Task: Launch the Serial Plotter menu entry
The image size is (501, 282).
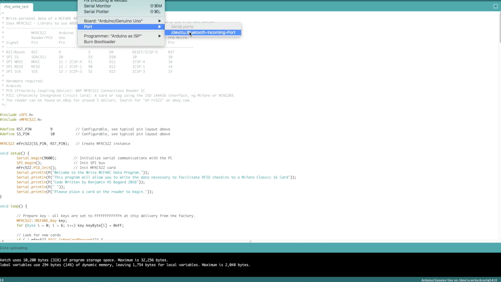Action: click(x=96, y=11)
